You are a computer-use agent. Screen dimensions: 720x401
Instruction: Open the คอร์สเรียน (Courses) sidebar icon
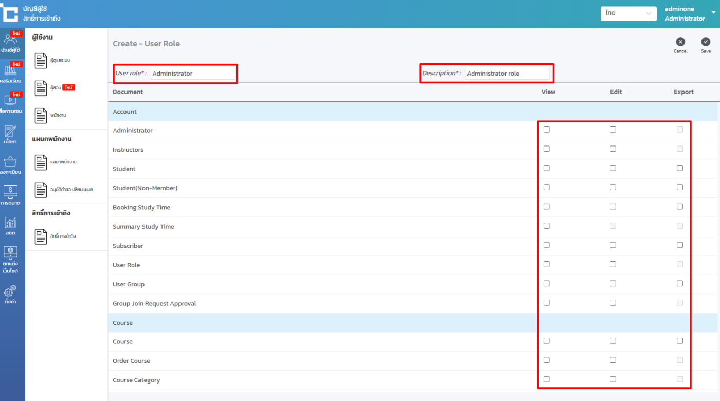click(11, 72)
